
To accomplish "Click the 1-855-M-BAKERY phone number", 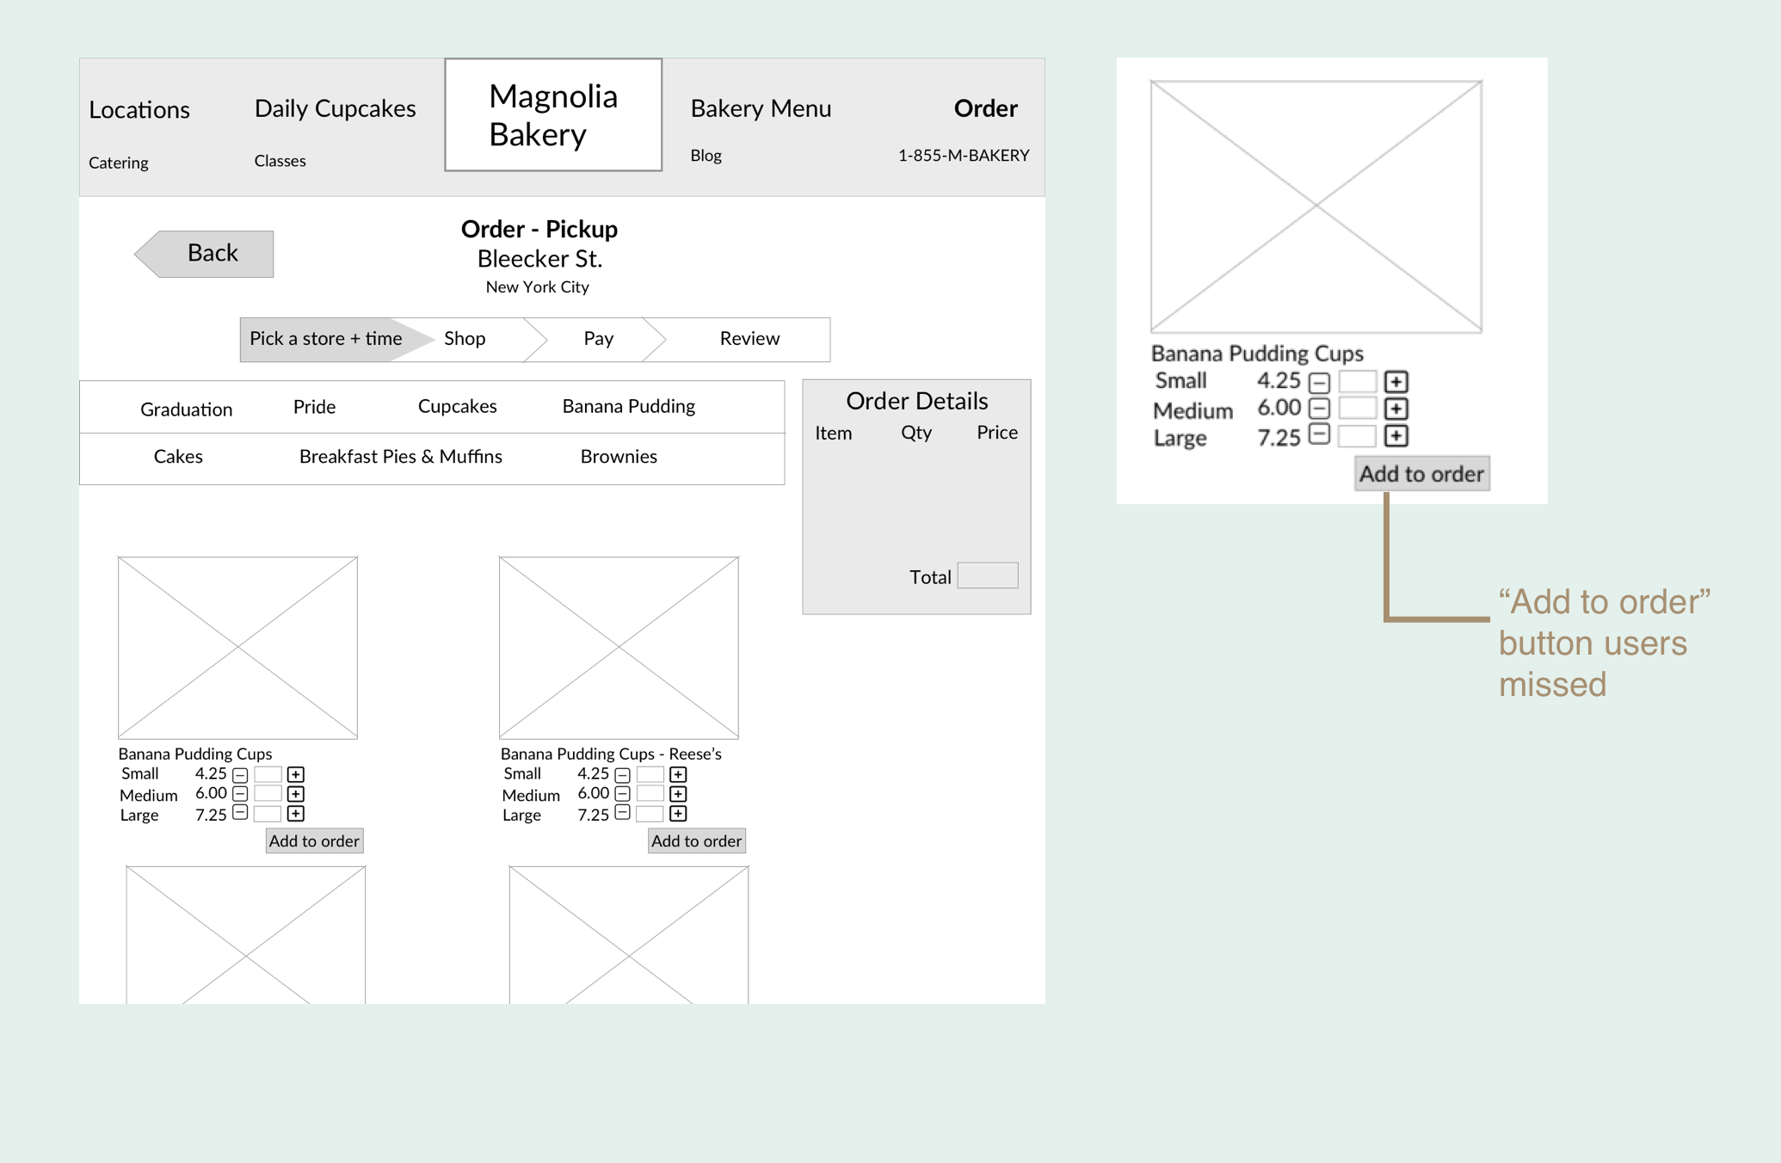I will click(964, 156).
